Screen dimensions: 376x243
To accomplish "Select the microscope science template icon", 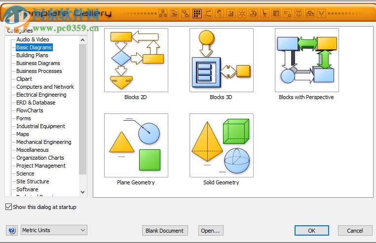I will [x=253, y=14].
